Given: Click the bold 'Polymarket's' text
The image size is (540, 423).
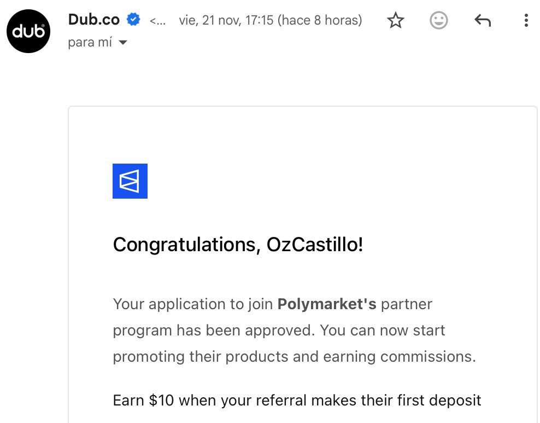Looking at the screenshot, I should click(327, 304).
